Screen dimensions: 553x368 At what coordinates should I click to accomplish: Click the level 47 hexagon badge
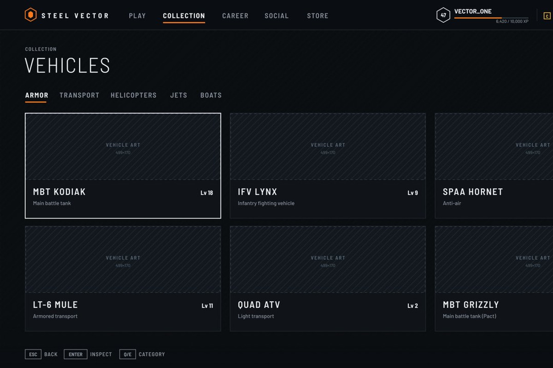coord(443,15)
